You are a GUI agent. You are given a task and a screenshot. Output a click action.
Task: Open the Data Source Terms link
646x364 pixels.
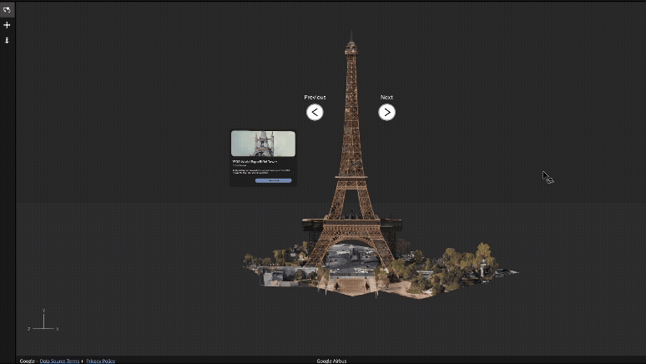(59, 361)
